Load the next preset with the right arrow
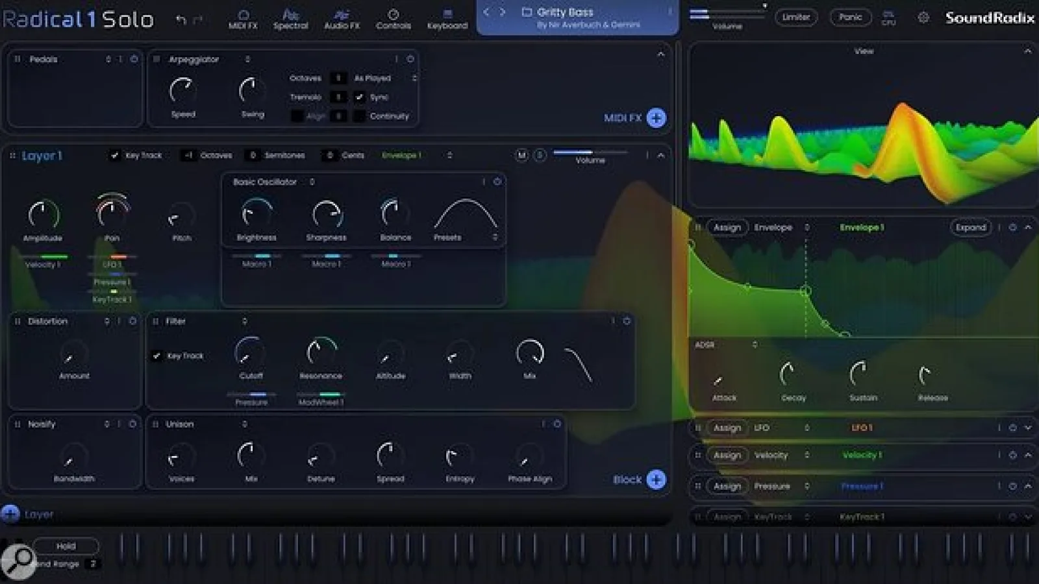The height and width of the screenshot is (584, 1039). pyautogui.click(x=502, y=12)
